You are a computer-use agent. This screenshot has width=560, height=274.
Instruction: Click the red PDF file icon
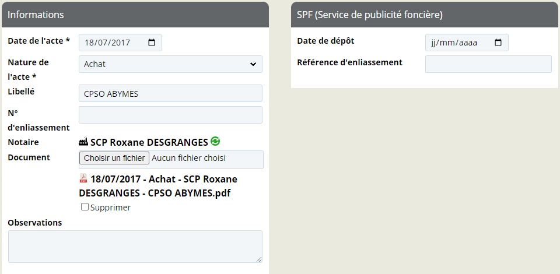click(83, 178)
